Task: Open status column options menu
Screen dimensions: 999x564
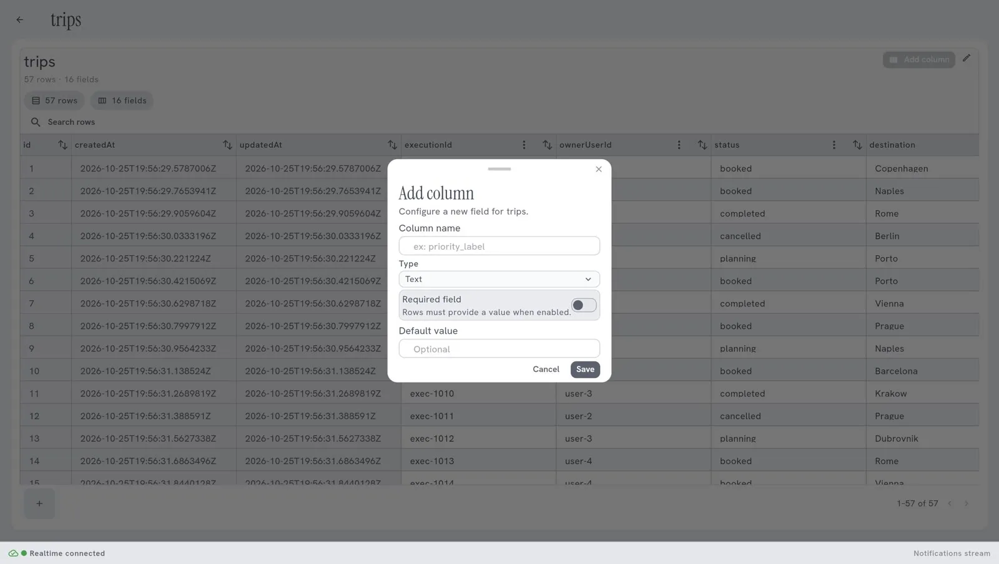Action: tap(834, 145)
